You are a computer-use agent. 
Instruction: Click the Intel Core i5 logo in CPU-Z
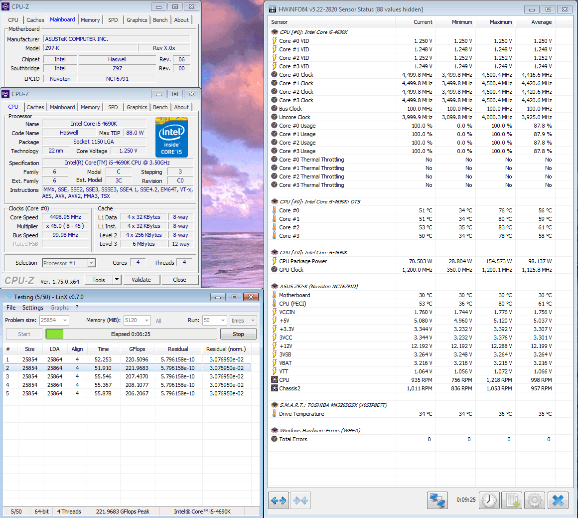[171, 137]
